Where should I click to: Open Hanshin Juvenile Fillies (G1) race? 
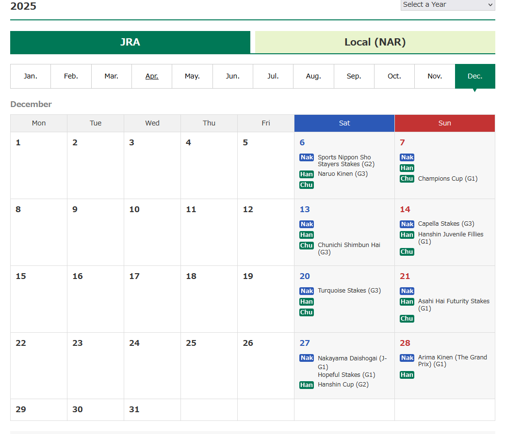[x=451, y=238]
